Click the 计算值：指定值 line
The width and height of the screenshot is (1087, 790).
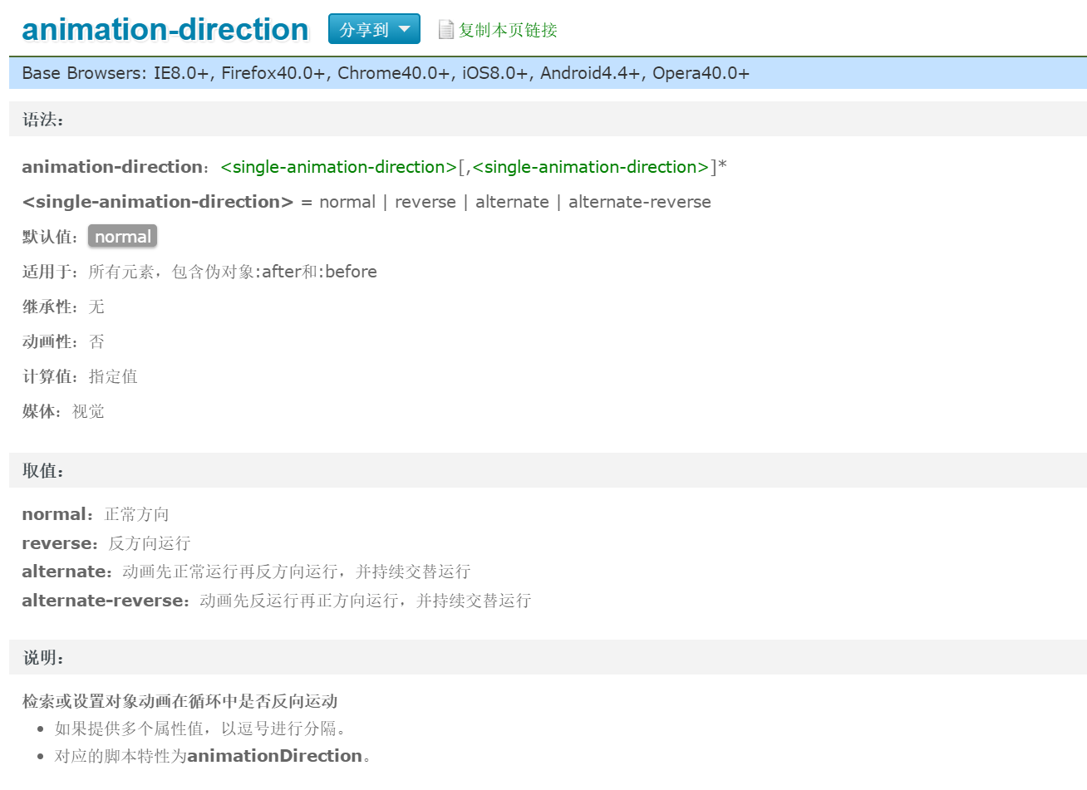(x=80, y=376)
